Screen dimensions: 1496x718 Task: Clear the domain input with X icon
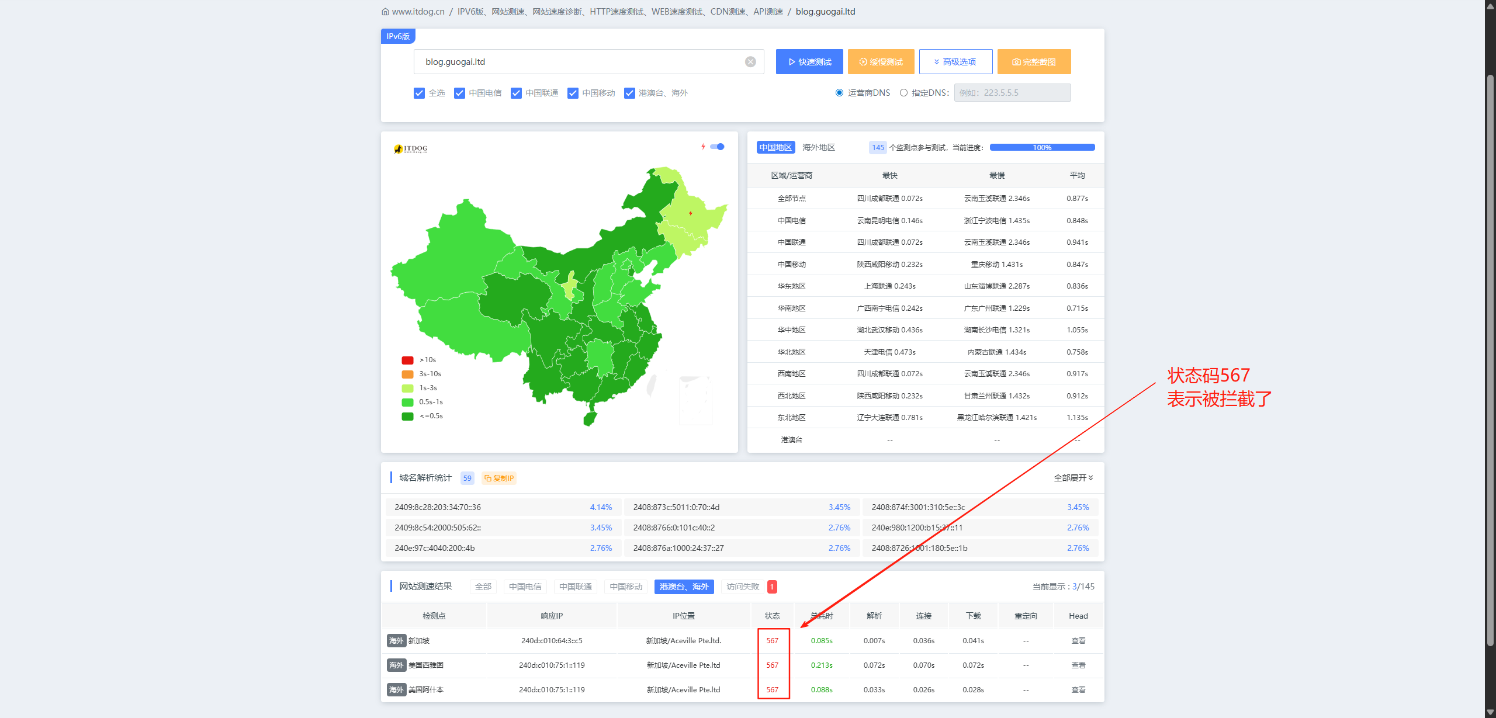750,62
